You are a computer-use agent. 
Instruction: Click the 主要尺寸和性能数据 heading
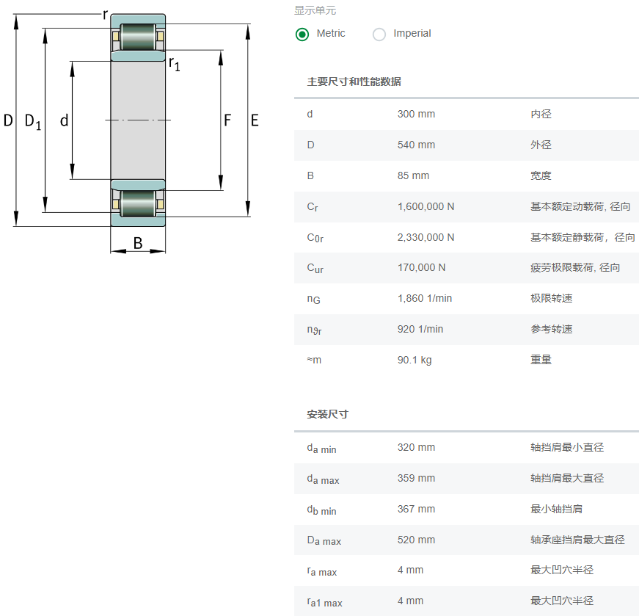pyautogui.click(x=354, y=81)
